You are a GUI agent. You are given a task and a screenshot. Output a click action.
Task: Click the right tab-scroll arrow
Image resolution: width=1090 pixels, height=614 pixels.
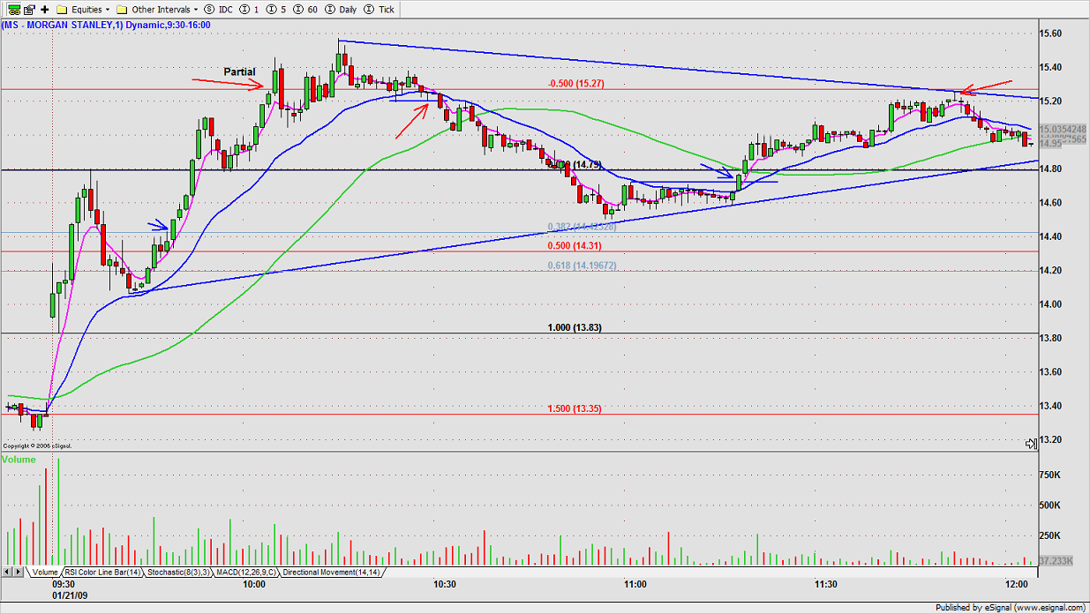pyautogui.click(x=19, y=573)
